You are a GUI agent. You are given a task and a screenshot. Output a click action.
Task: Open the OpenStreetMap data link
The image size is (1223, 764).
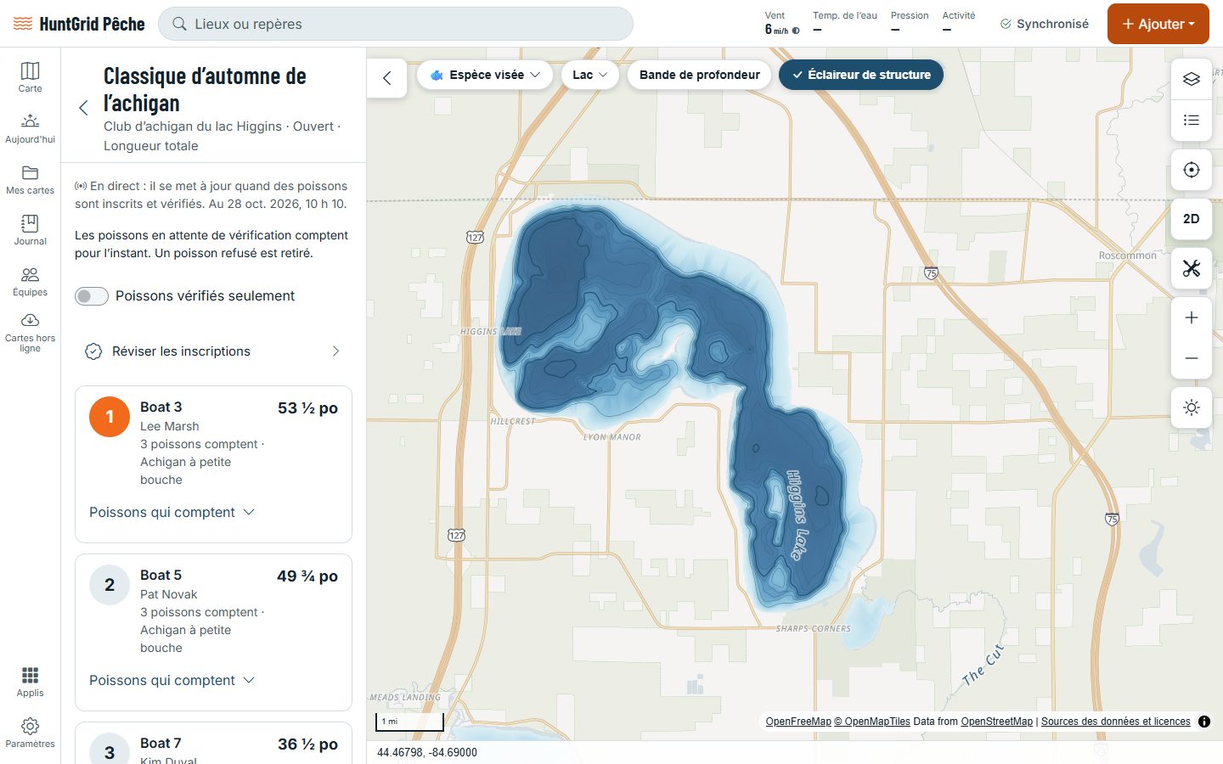pyautogui.click(x=997, y=722)
